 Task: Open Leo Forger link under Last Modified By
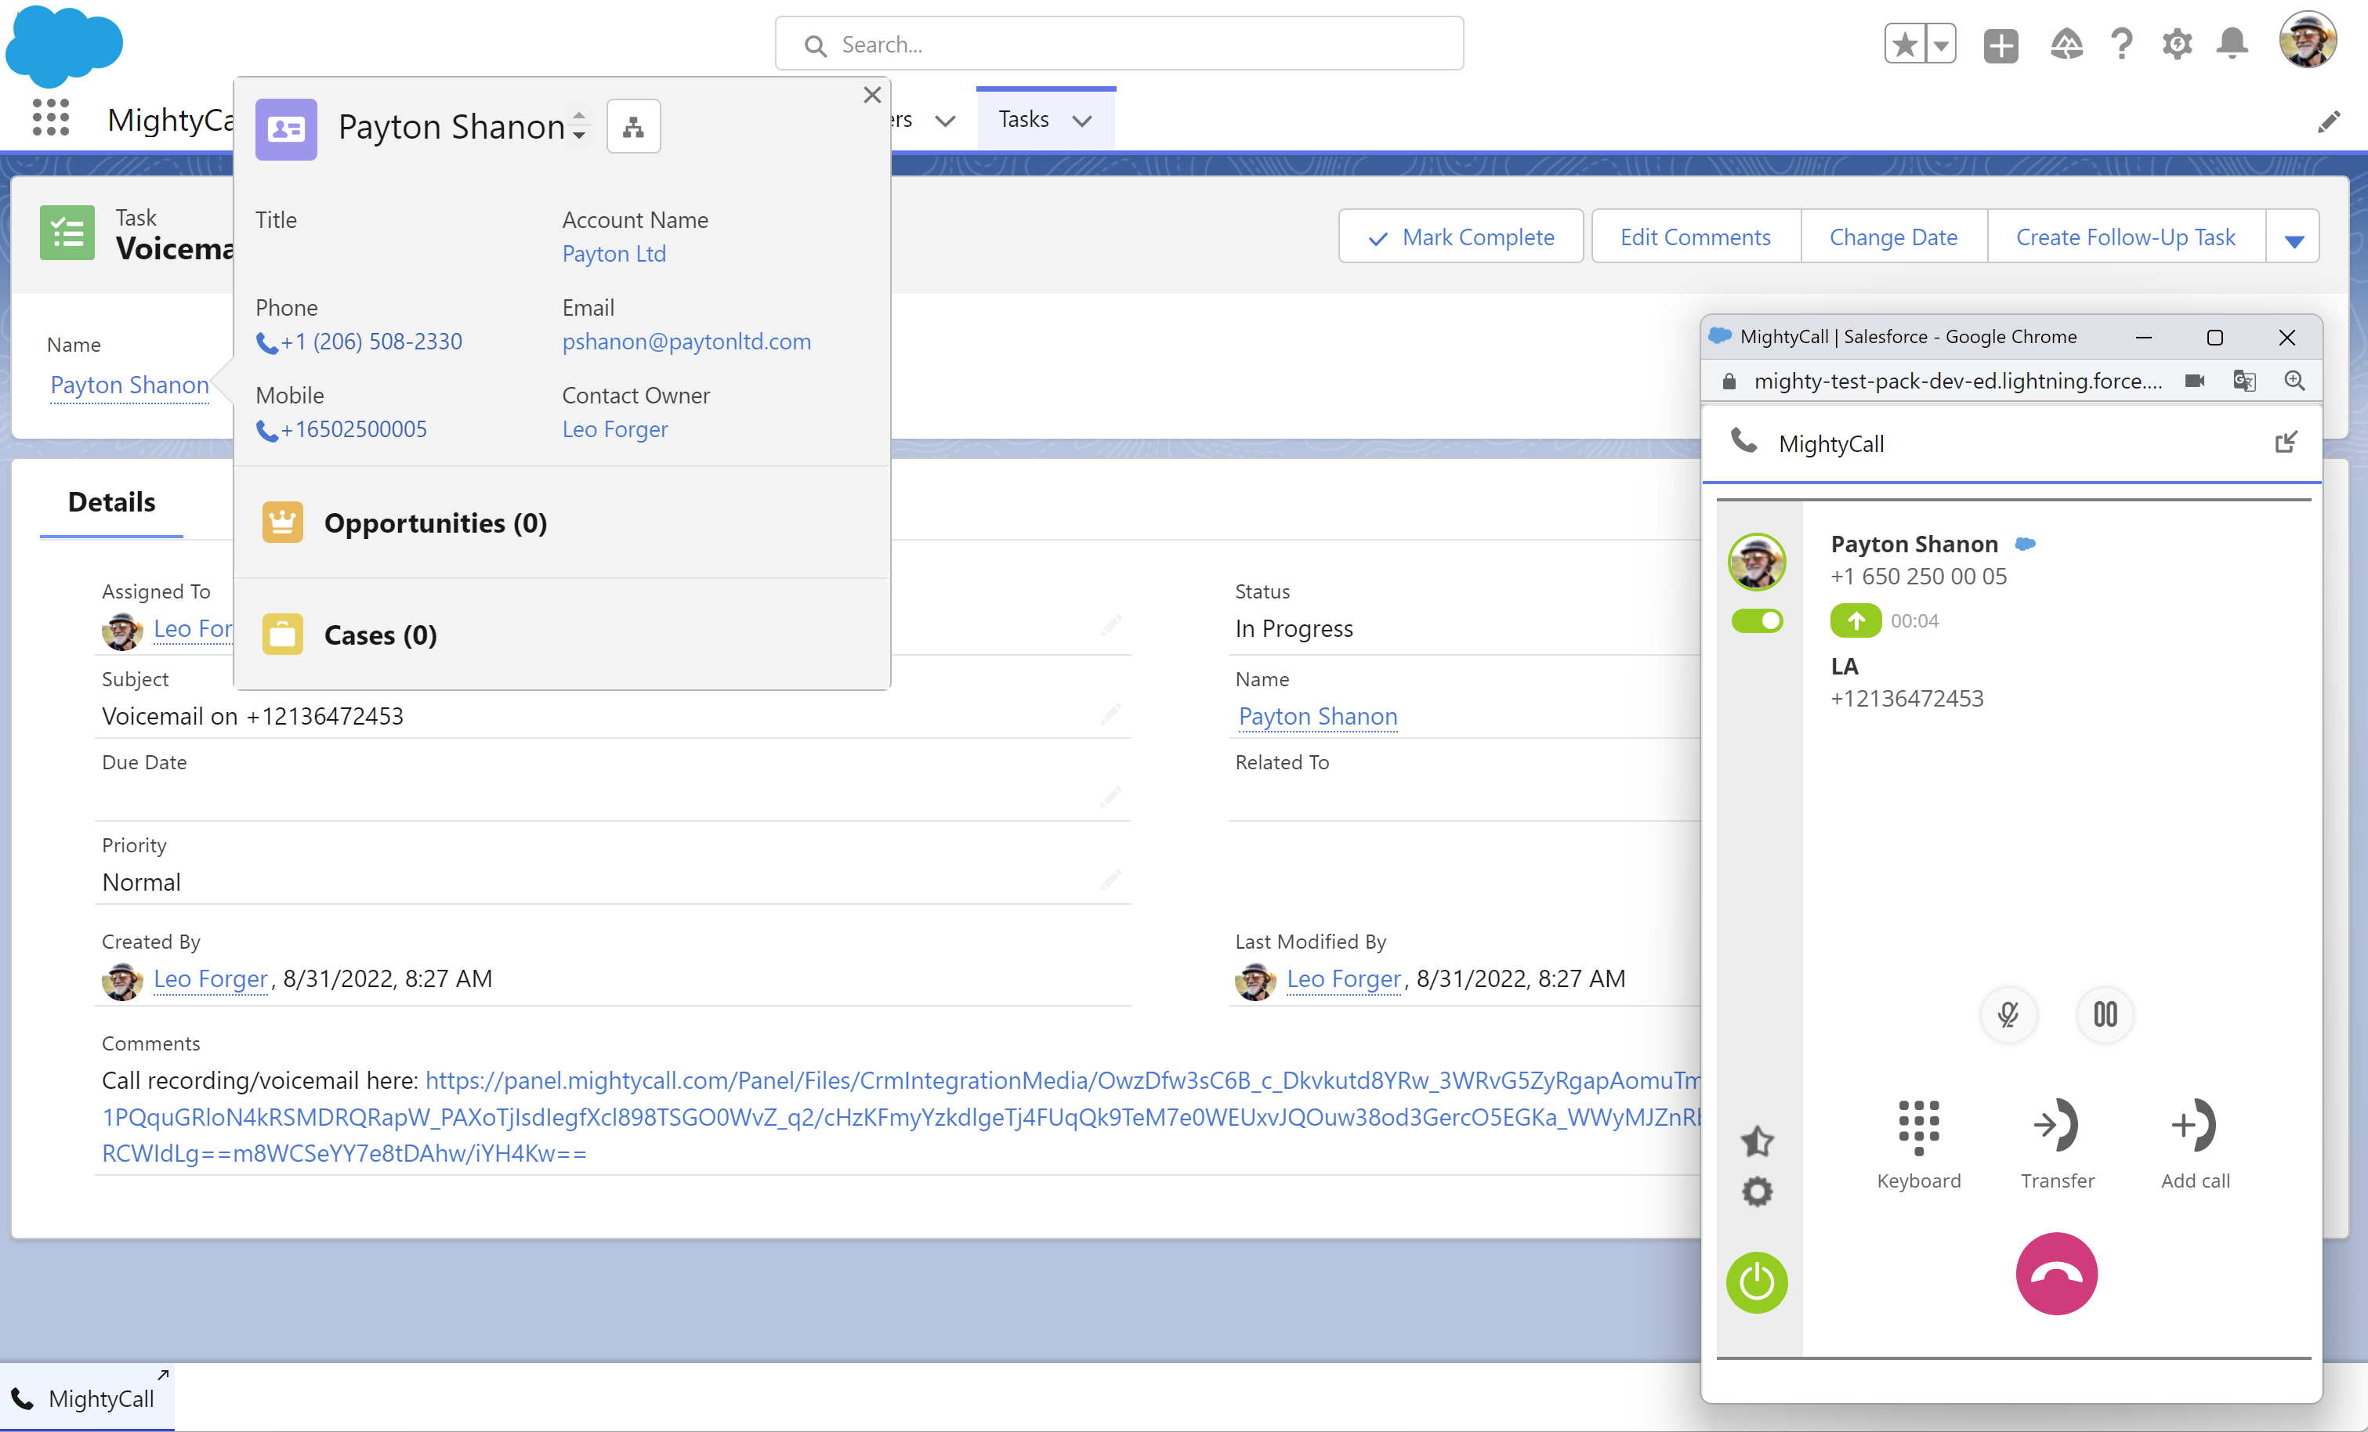point(1345,978)
